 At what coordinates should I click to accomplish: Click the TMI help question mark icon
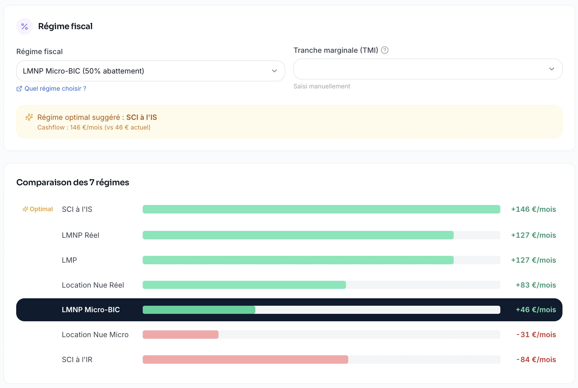[x=384, y=50]
